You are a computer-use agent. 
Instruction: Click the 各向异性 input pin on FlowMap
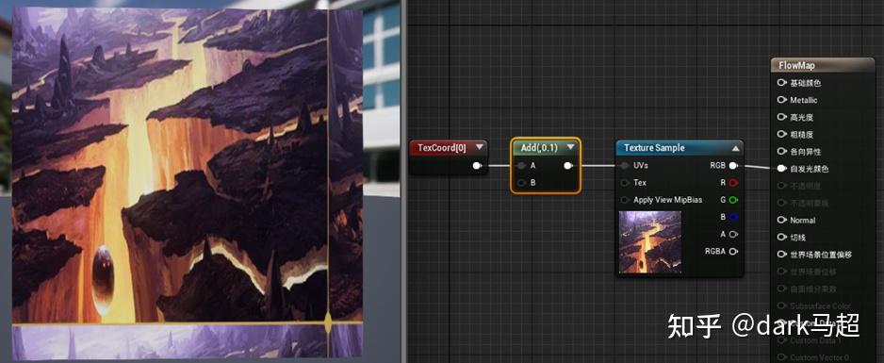[781, 152]
